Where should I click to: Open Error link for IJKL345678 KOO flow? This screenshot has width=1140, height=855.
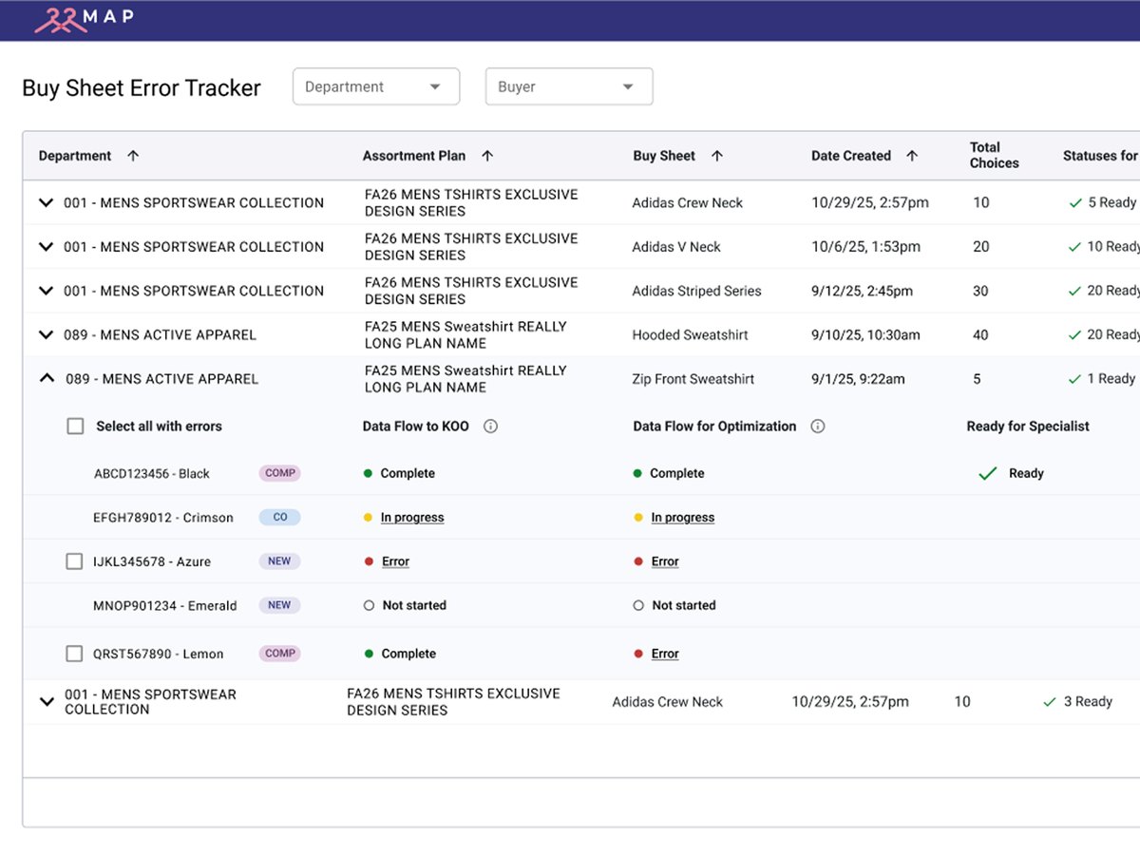pyautogui.click(x=395, y=561)
